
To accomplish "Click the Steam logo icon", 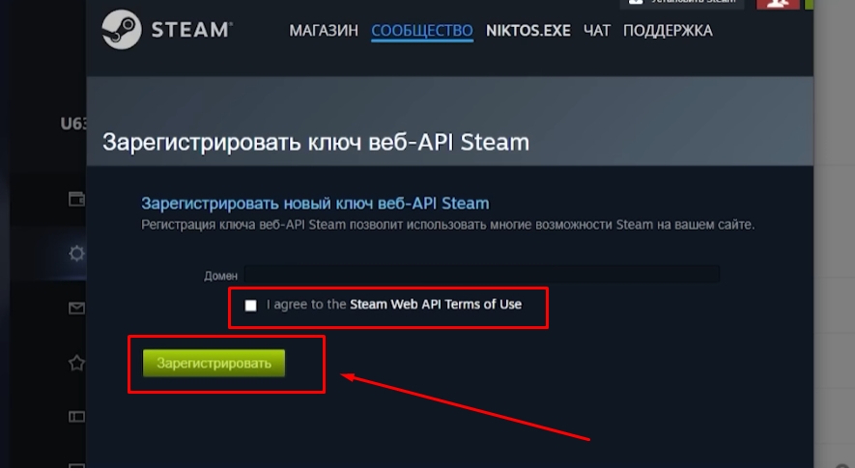I will coord(122,29).
